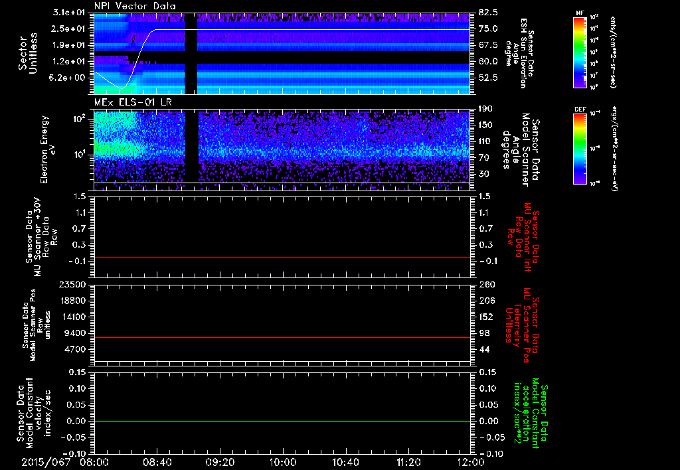Image resolution: width=680 pixels, height=470 pixels.
Task: Click the 9400 scanner position tick
Action: pos(76,333)
